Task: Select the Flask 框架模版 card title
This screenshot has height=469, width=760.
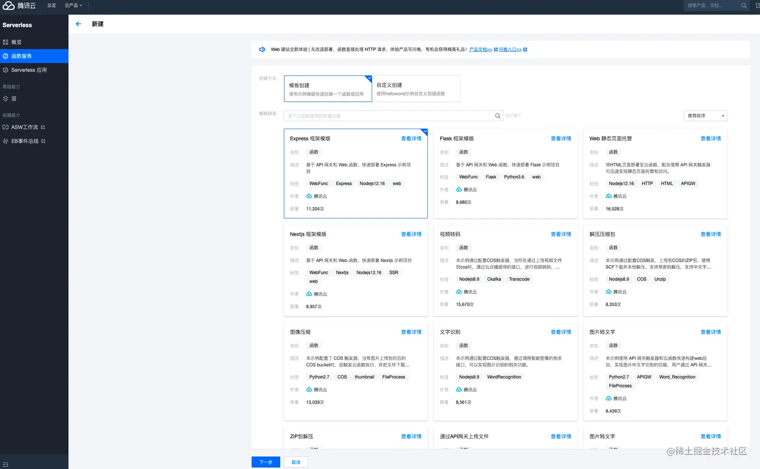Action: coord(456,139)
